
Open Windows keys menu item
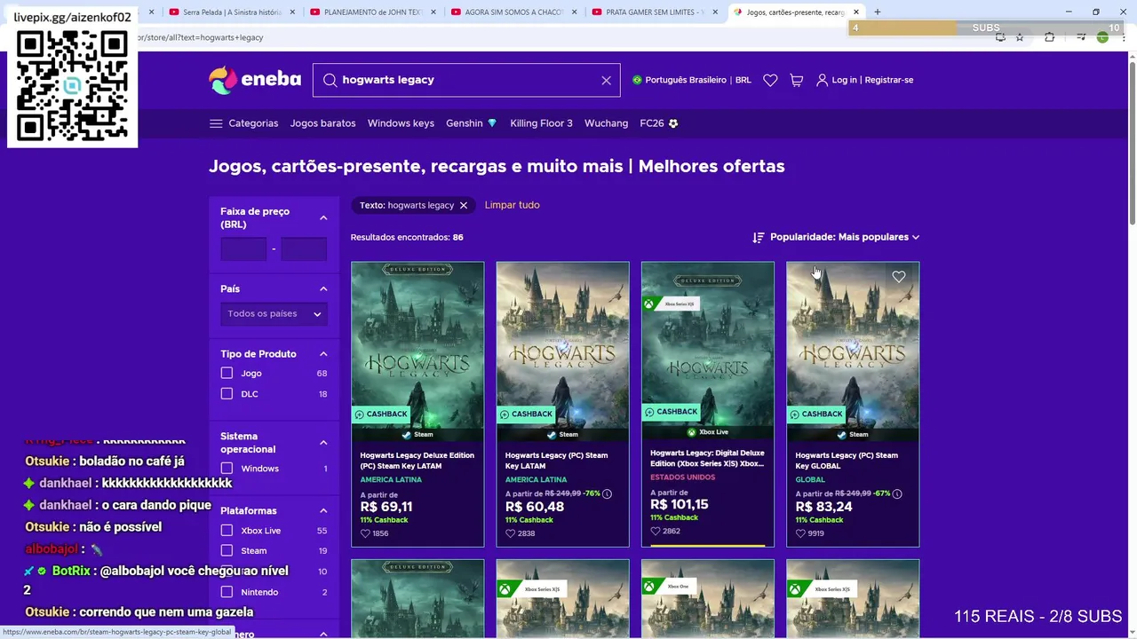point(401,123)
